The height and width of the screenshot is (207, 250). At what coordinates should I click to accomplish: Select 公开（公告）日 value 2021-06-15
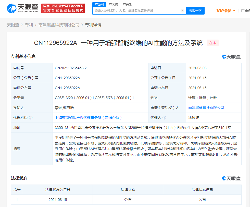coord(197,78)
